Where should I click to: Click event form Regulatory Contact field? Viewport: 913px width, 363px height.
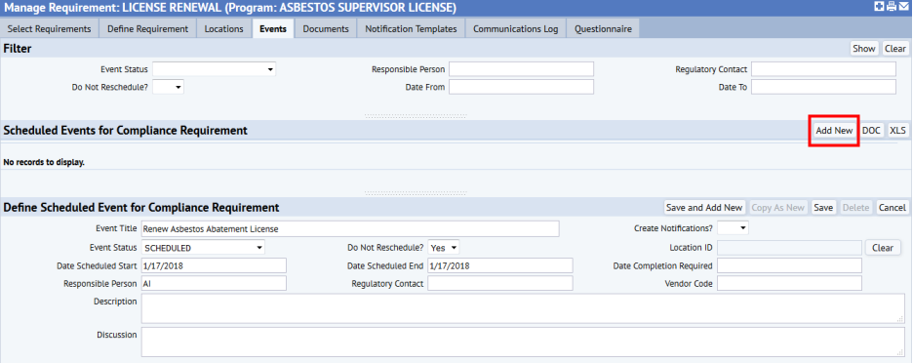500,284
